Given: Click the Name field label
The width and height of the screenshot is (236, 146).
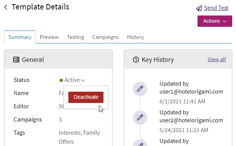Looking at the screenshot, I should pos(21,93).
